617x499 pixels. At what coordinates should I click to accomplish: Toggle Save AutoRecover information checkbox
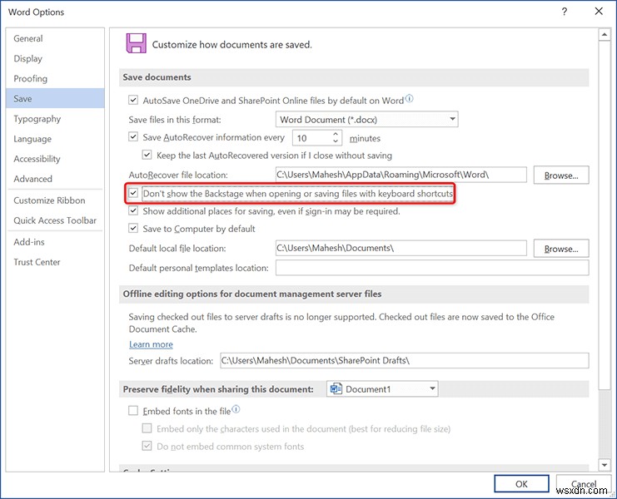(133, 136)
